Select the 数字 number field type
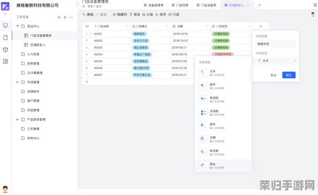The image size is (318, 195). pyautogui.click(x=223, y=86)
